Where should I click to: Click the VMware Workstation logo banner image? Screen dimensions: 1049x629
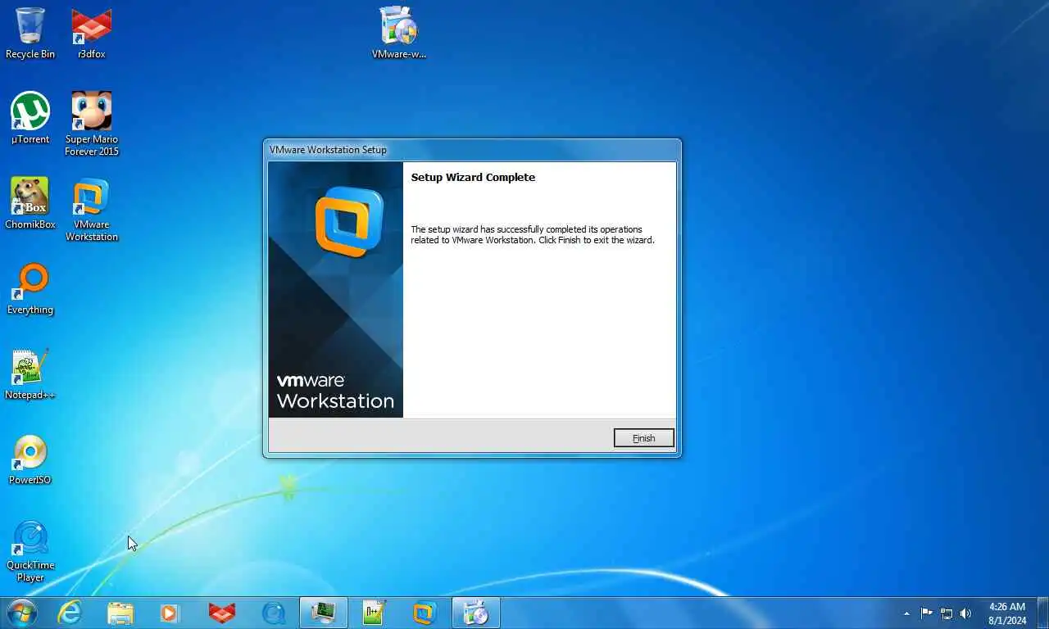coord(336,290)
